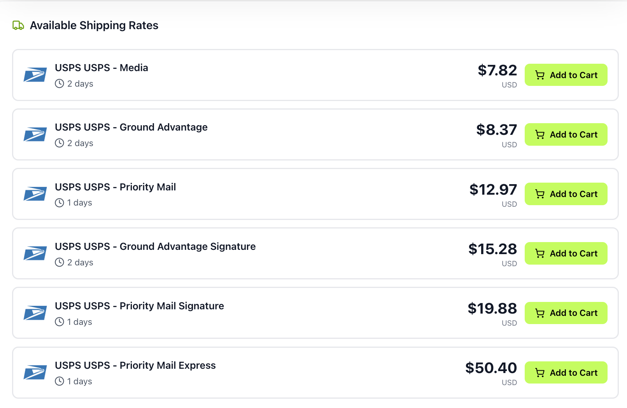Click the green truck icon beside Available Shipping Rates
Image resolution: width=627 pixels, height=408 pixels.
click(x=18, y=26)
